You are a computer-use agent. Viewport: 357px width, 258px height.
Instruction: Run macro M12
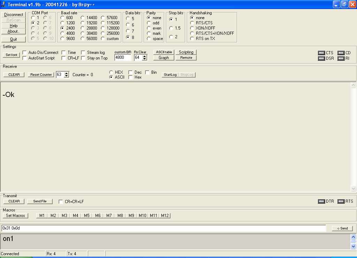(165, 216)
